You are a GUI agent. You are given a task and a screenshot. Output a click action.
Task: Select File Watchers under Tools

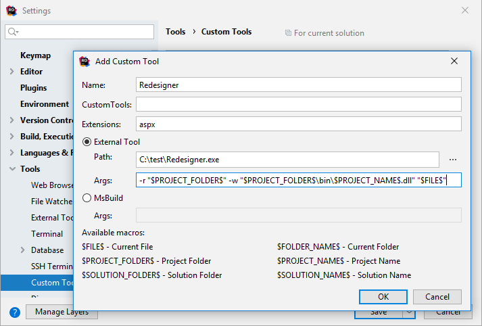(x=52, y=202)
